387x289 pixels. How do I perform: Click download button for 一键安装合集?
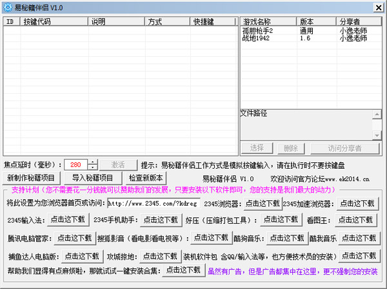click(183, 271)
